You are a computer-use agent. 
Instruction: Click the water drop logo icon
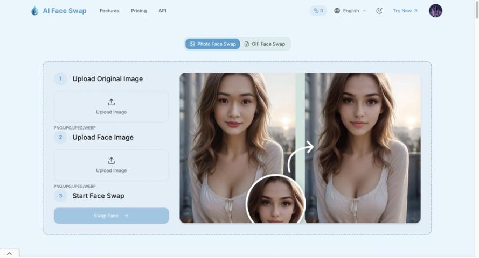click(x=34, y=11)
